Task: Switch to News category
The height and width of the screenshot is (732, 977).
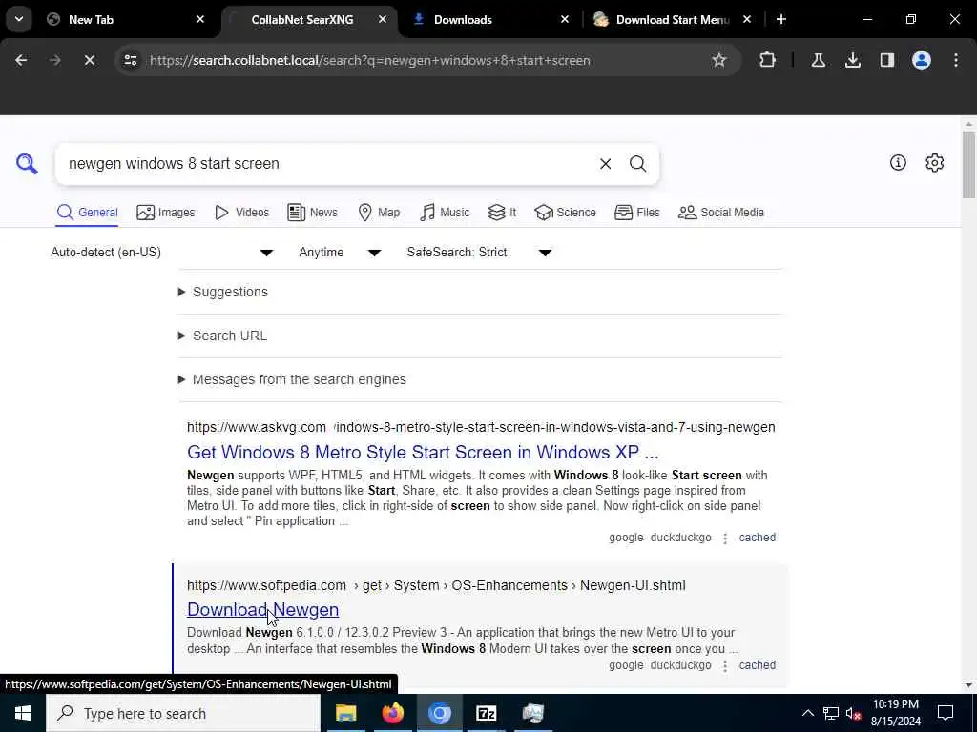Action: click(x=312, y=213)
